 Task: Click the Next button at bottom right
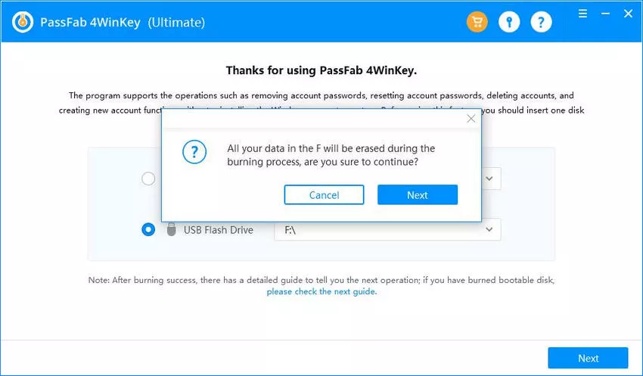(x=588, y=358)
